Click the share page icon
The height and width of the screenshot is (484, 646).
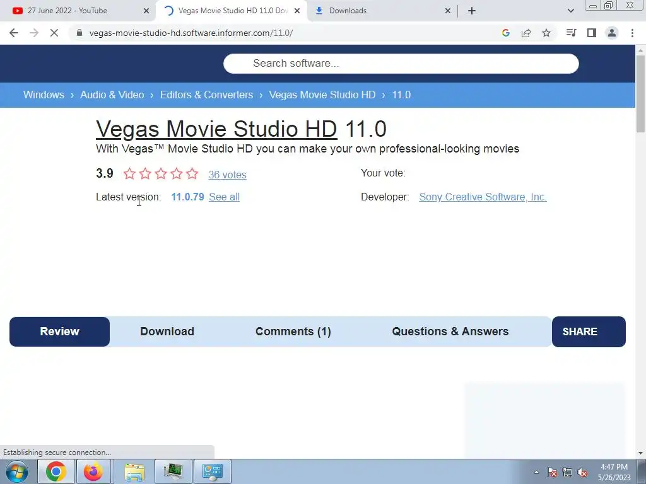(x=526, y=33)
